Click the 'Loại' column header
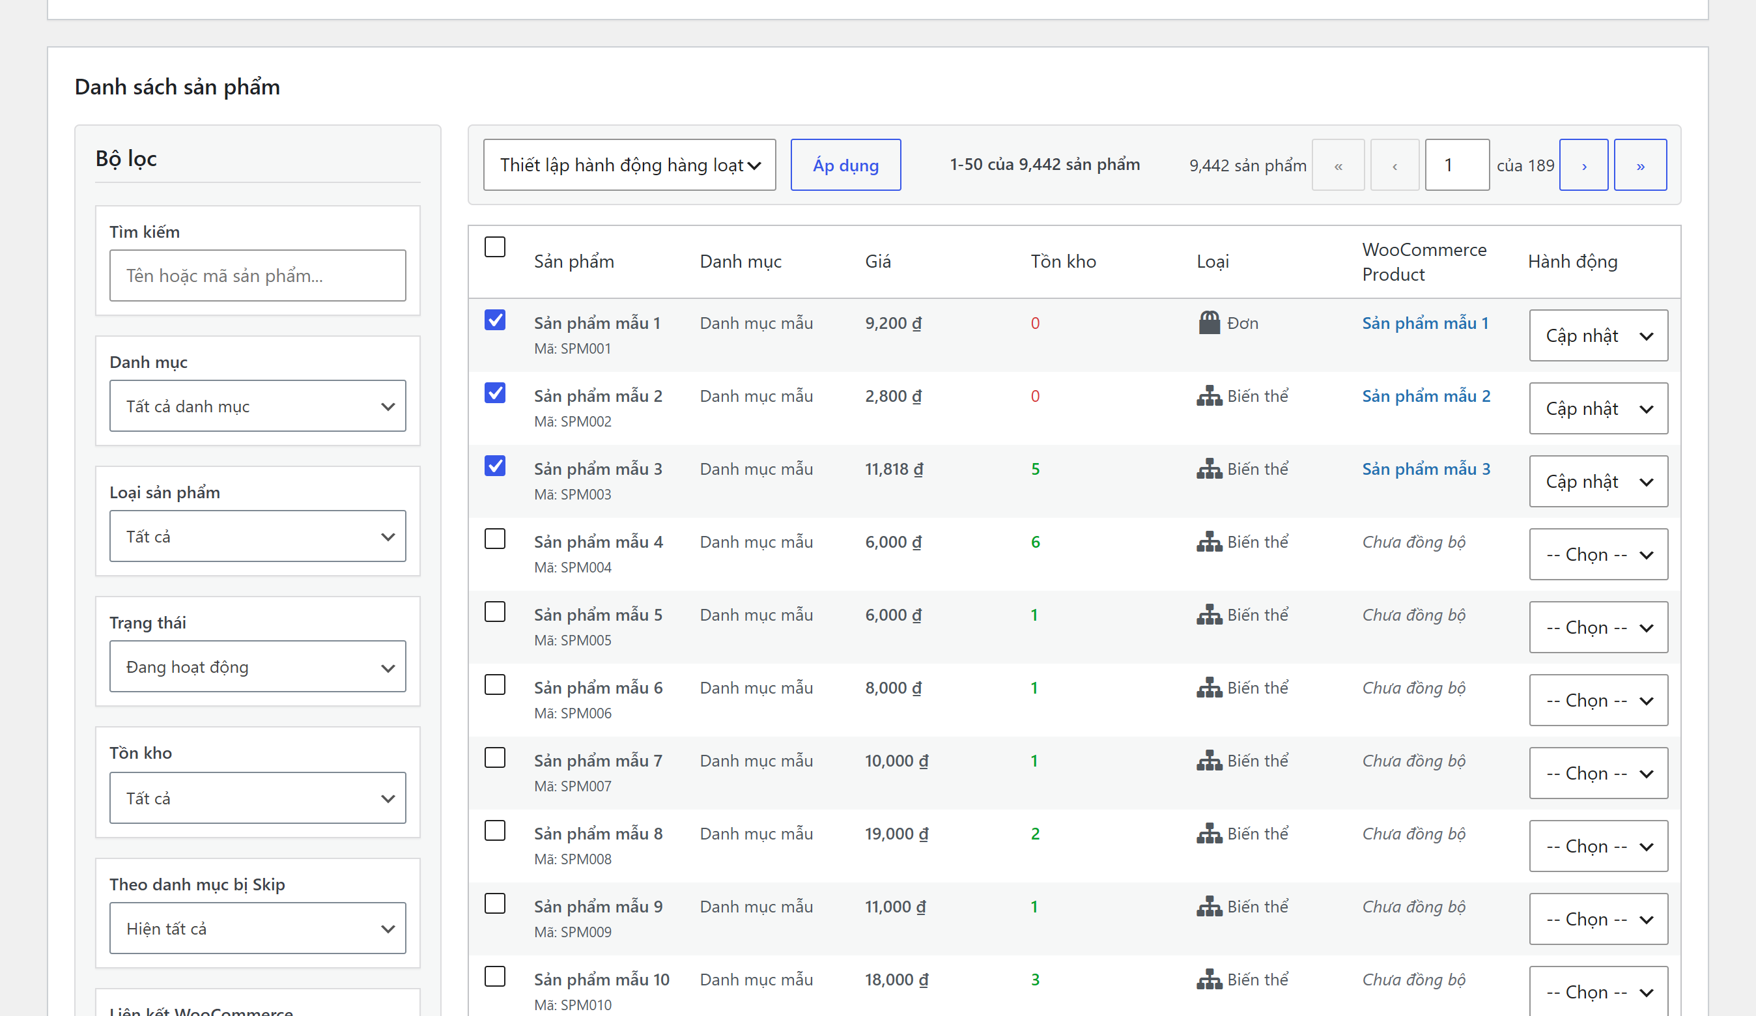 (x=1213, y=261)
